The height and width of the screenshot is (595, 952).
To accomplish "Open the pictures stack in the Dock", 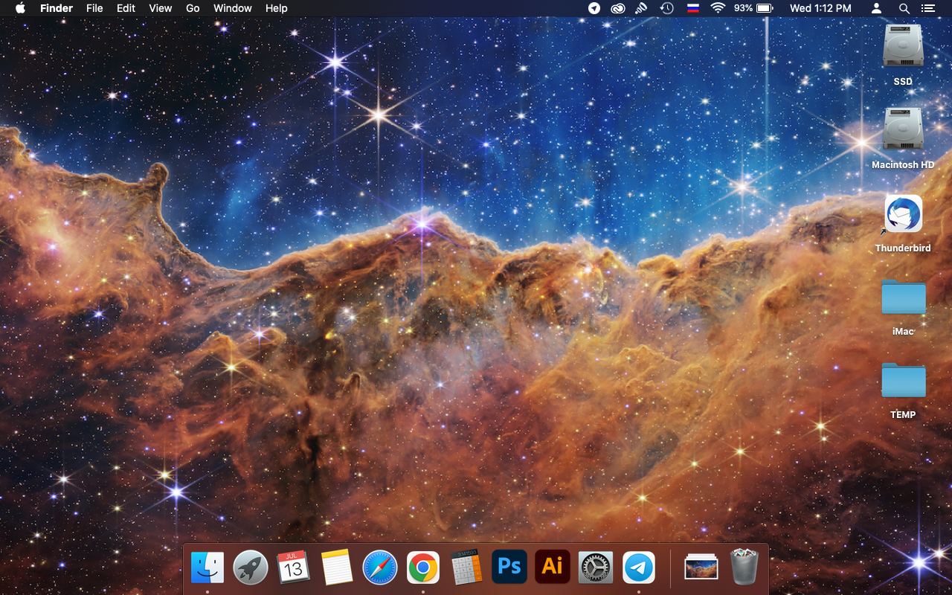I will coord(701,568).
